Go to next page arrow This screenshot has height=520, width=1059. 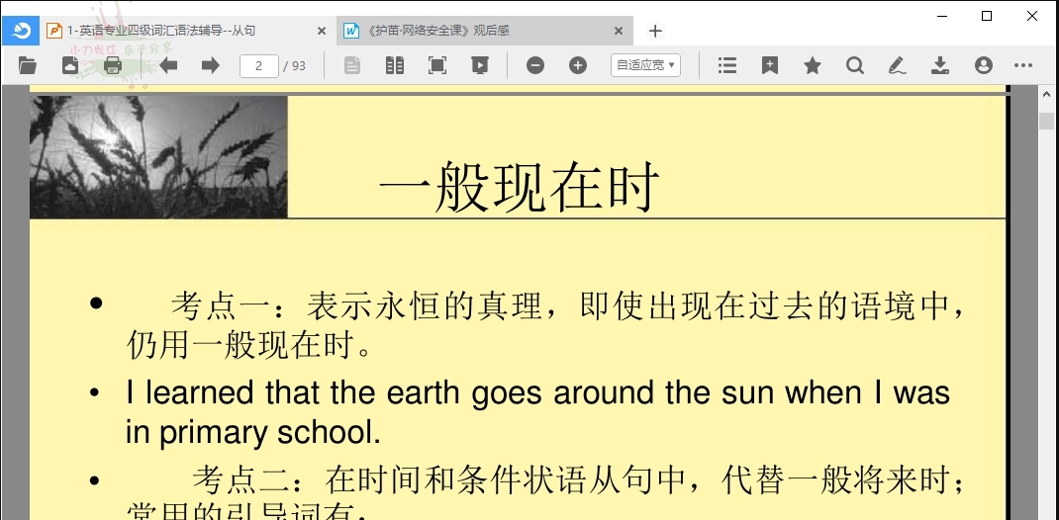(211, 65)
